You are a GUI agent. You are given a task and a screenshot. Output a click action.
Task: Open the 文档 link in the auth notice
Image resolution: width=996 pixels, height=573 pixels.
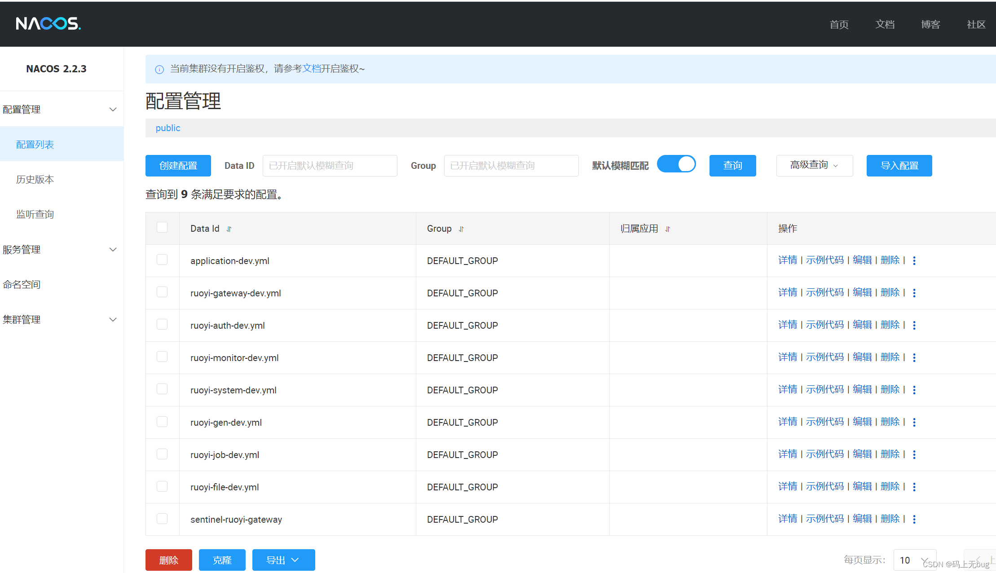[x=312, y=69]
